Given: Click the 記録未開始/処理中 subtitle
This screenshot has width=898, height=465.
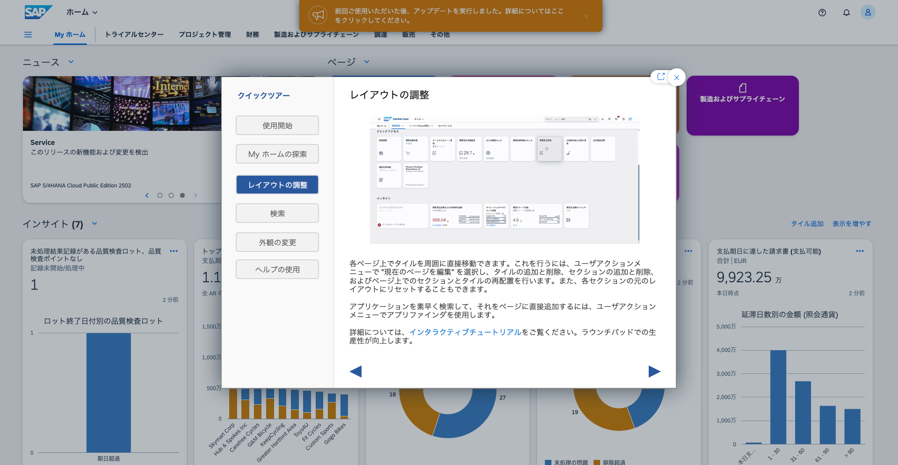Looking at the screenshot, I should [58, 268].
